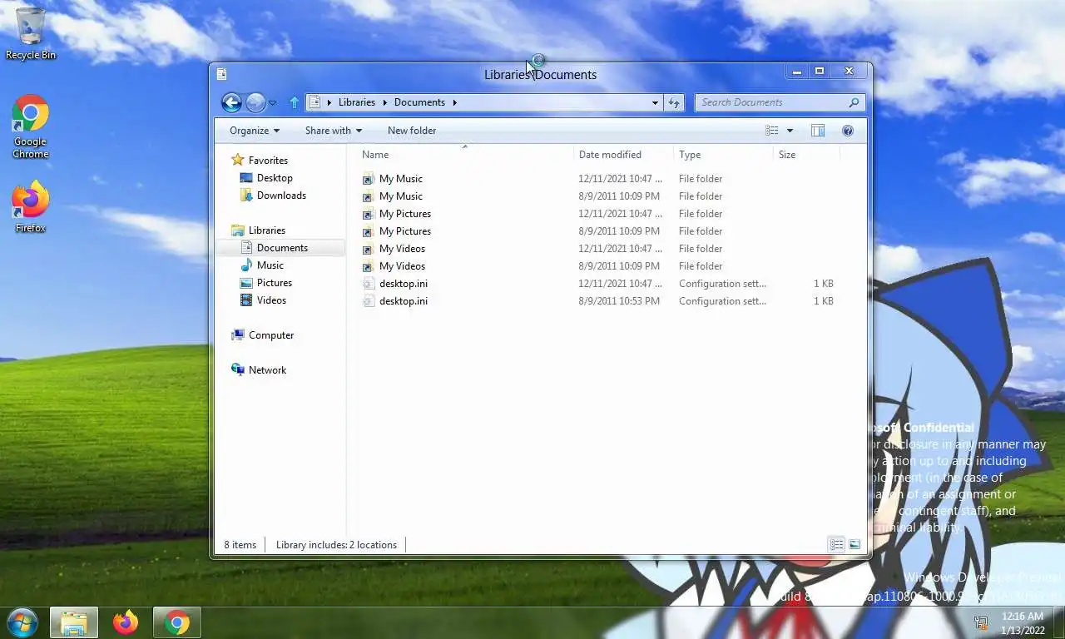
Task: Open the address bar history dropdown
Action: 655,102
